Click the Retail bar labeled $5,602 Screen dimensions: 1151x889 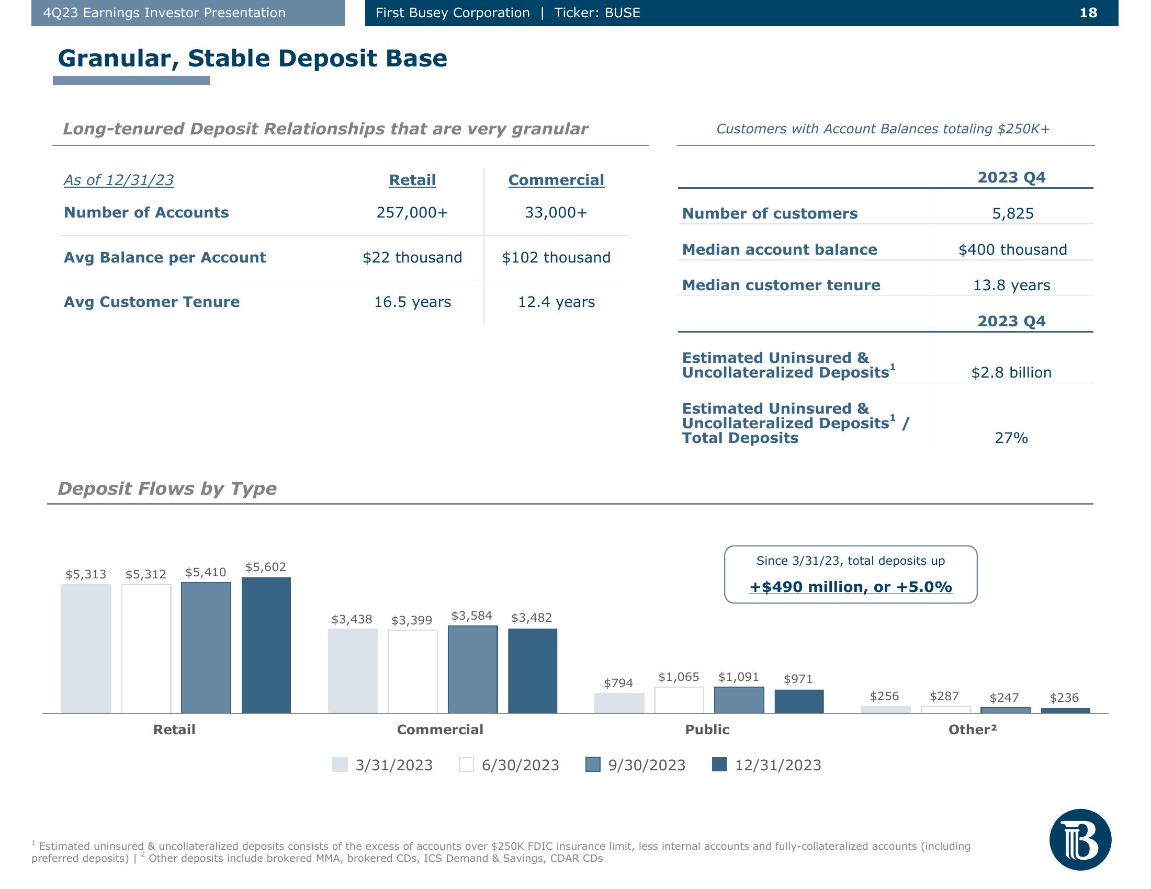[266, 645]
